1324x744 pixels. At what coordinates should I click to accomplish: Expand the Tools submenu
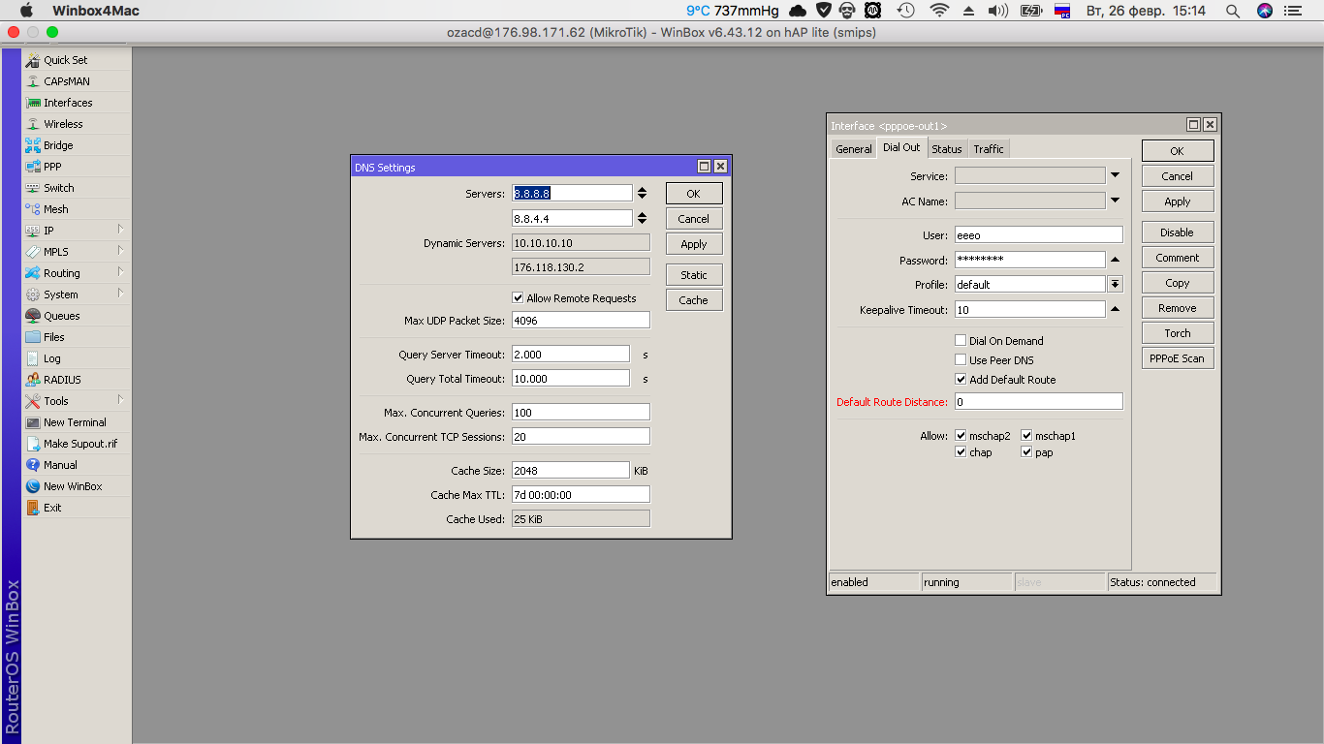[121, 400]
